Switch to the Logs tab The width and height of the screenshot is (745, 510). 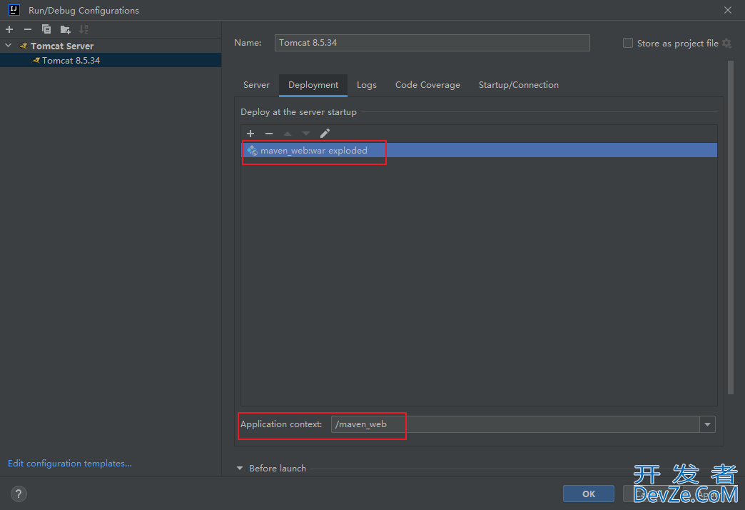[366, 85]
